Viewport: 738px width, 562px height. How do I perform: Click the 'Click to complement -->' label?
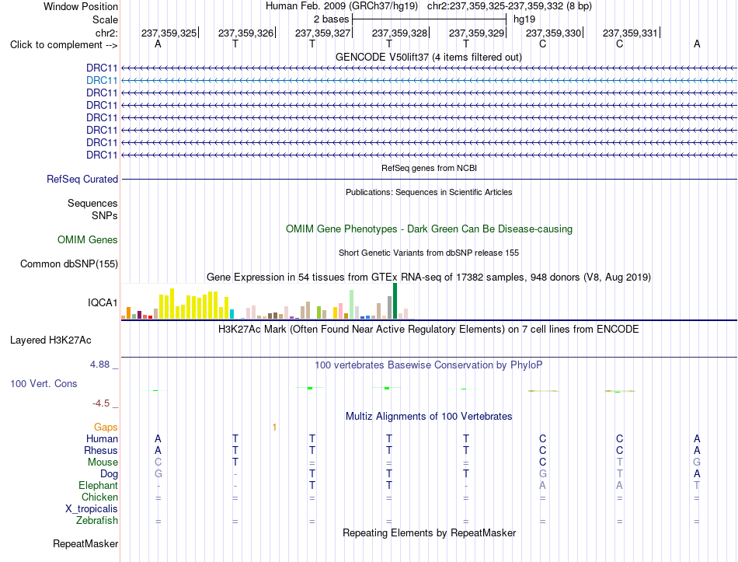coord(64,45)
